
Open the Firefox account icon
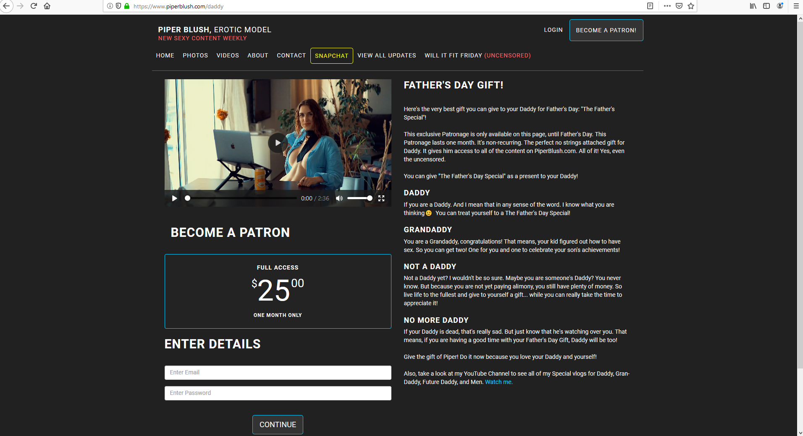click(780, 6)
